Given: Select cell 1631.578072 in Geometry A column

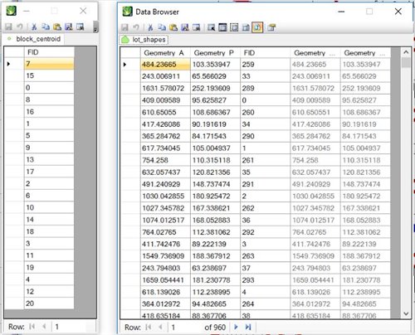Looking at the screenshot, I should click(165, 88).
